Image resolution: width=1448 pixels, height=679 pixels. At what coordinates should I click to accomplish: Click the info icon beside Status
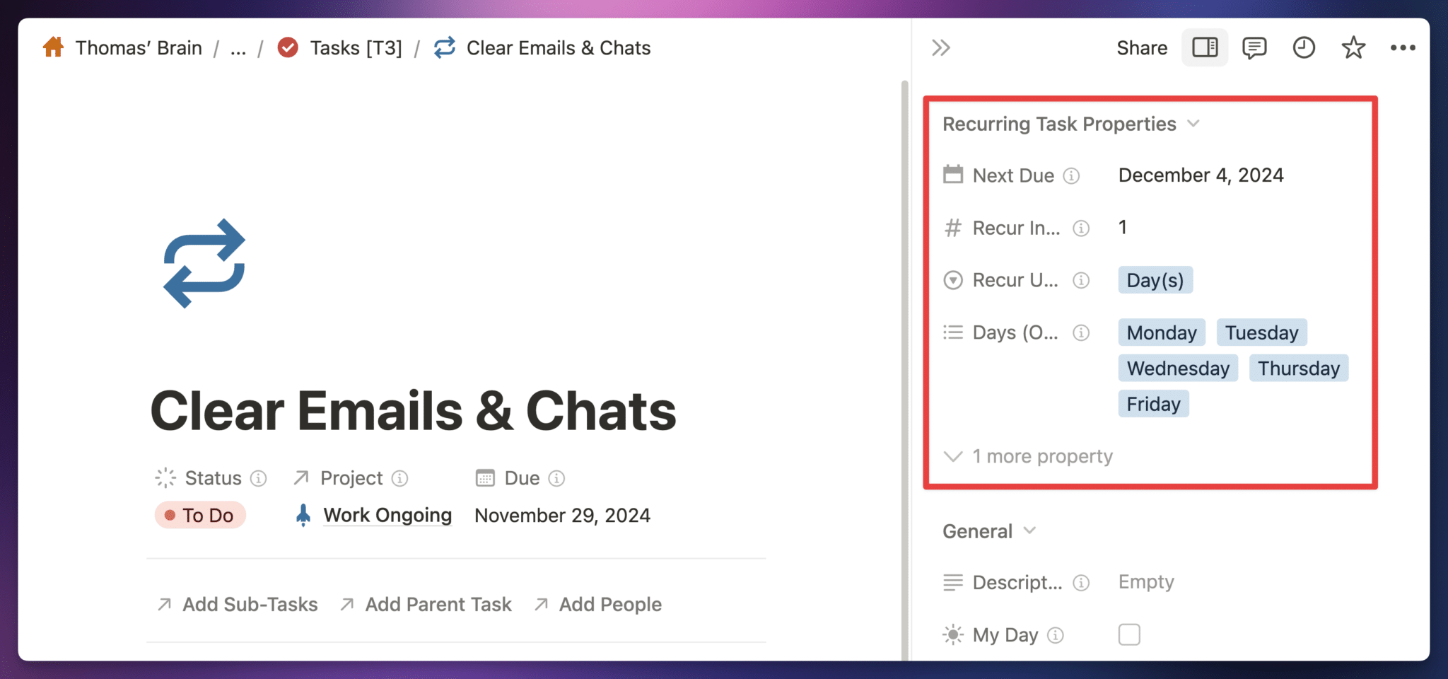(x=259, y=478)
